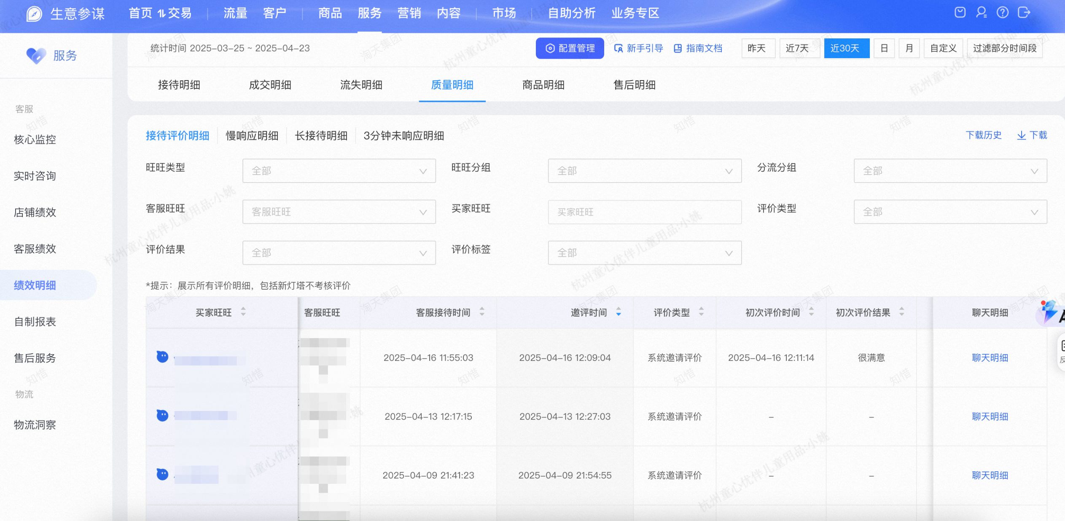Screen dimensions: 1065x521
Task: Open 分流分组 dropdown
Action: tap(950, 171)
